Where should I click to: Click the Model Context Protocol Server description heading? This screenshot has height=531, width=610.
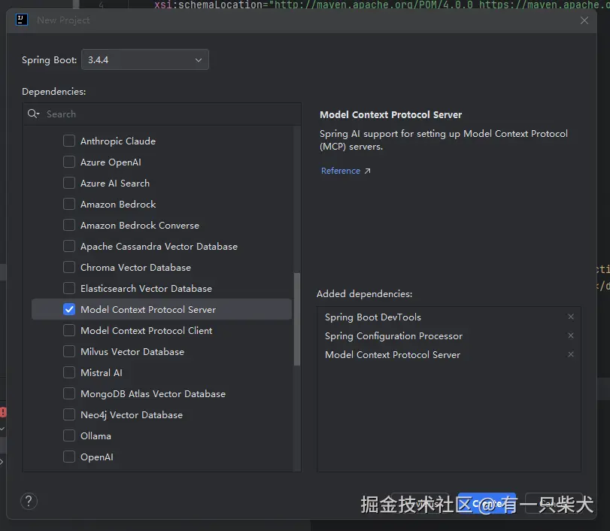[390, 115]
